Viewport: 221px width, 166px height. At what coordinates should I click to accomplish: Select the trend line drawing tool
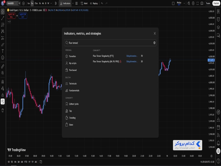pyautogui.click(x=3, y=18)
